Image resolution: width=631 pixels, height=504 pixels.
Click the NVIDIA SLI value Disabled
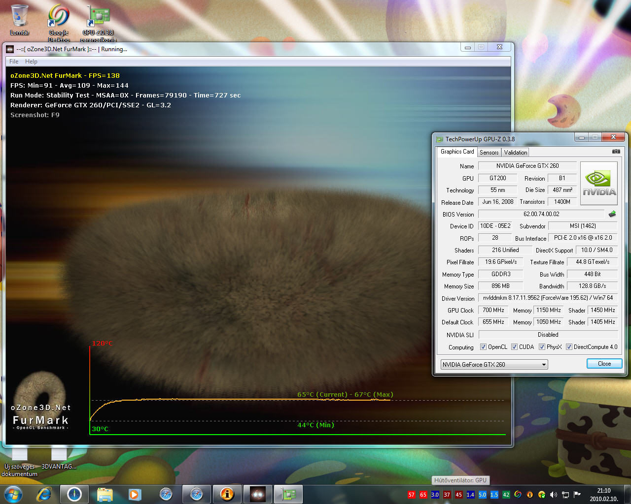[x=548, y=335]
